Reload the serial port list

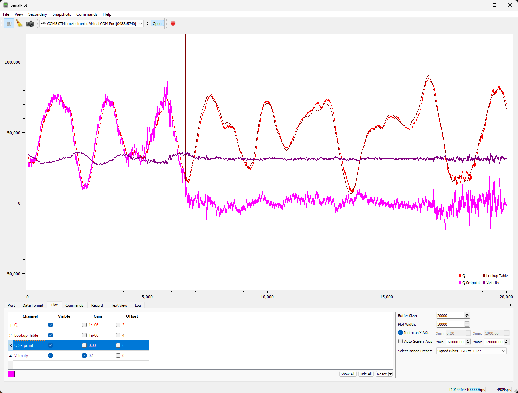click(147, 23)
